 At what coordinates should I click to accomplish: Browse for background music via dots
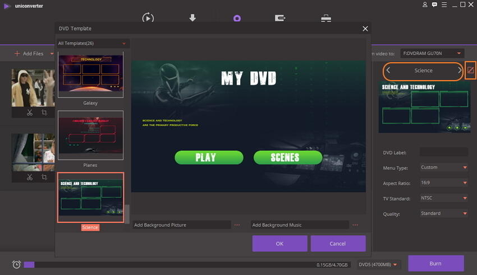(x=355, y=225)
